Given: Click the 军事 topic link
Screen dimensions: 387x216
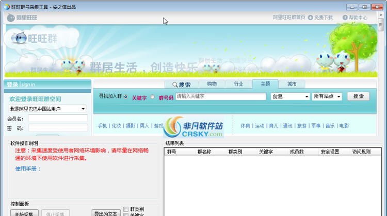Looking at the screenshot, I should (316, 126).
